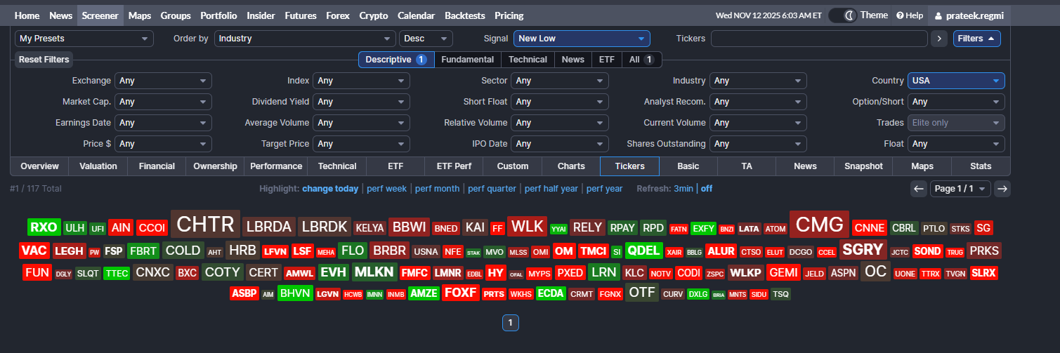
Task: Open the MLKN ticker tile
Action: coord(374,272)
